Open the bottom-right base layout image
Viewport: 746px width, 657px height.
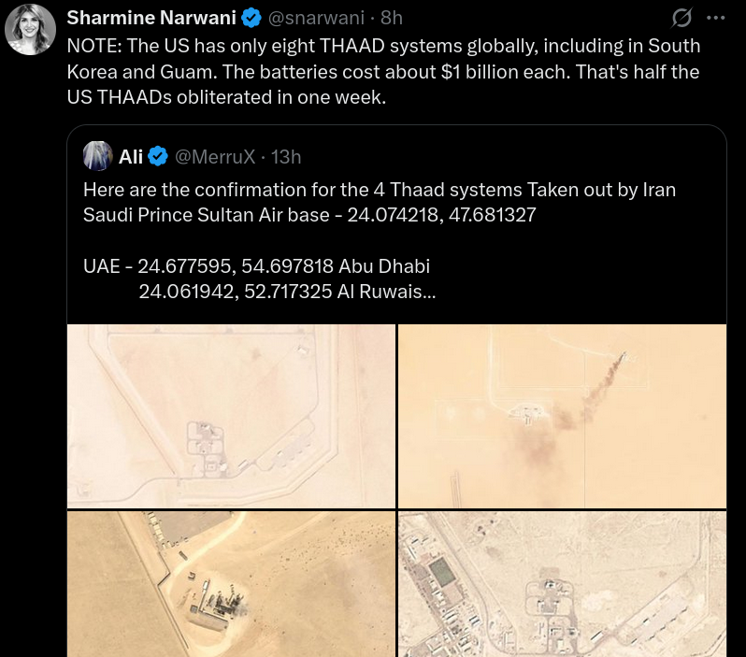tap(563, 584)
